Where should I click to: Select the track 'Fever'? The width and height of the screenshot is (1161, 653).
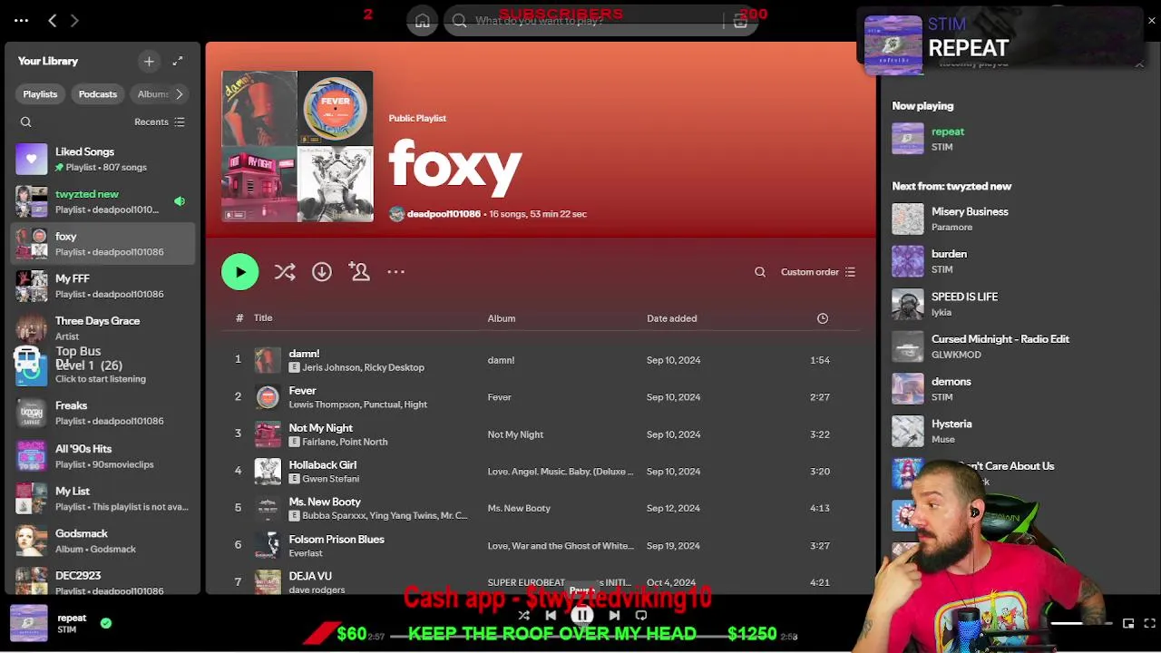point(541,397)
